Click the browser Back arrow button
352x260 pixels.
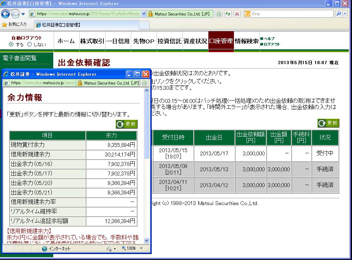point(6,14)
